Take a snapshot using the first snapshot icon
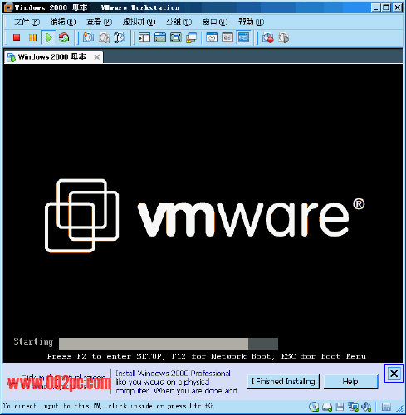The height and width of the screenshot is (415, 406). click(88, 37)
